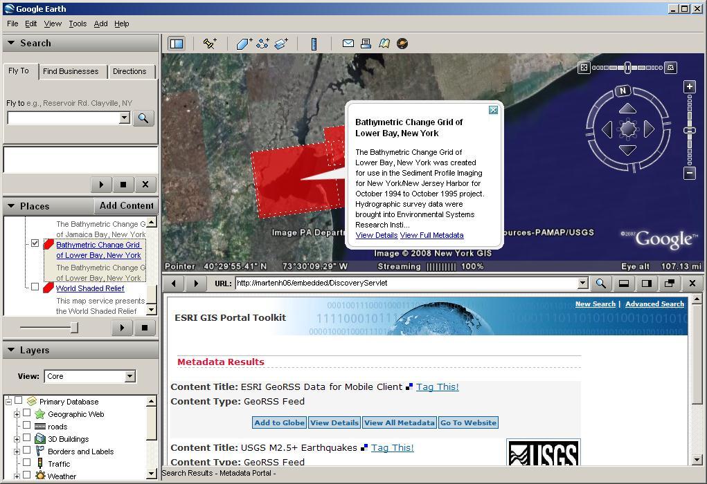Screen dimensions: 707x484
Task: Toggle the sidebar panel button in toolbar
Action: (177, 44)
